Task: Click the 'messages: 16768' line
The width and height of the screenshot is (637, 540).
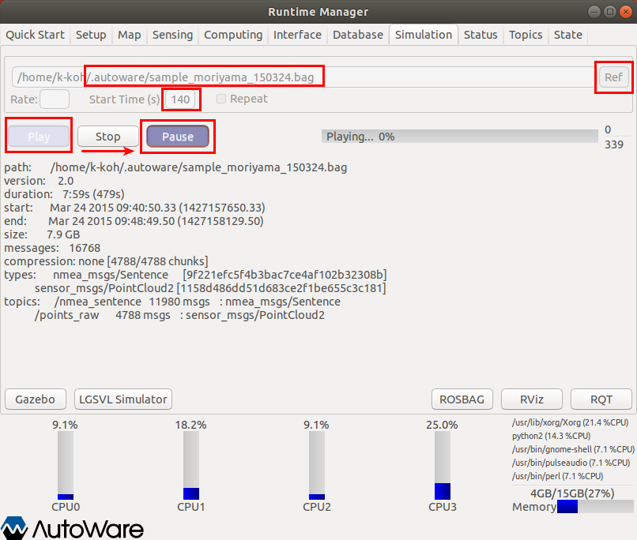Action: click(52, 247)
